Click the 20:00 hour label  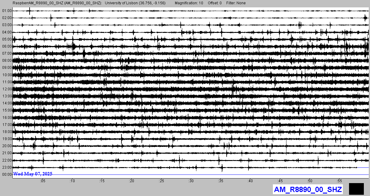pyautogui.click(x=7, y=146)
